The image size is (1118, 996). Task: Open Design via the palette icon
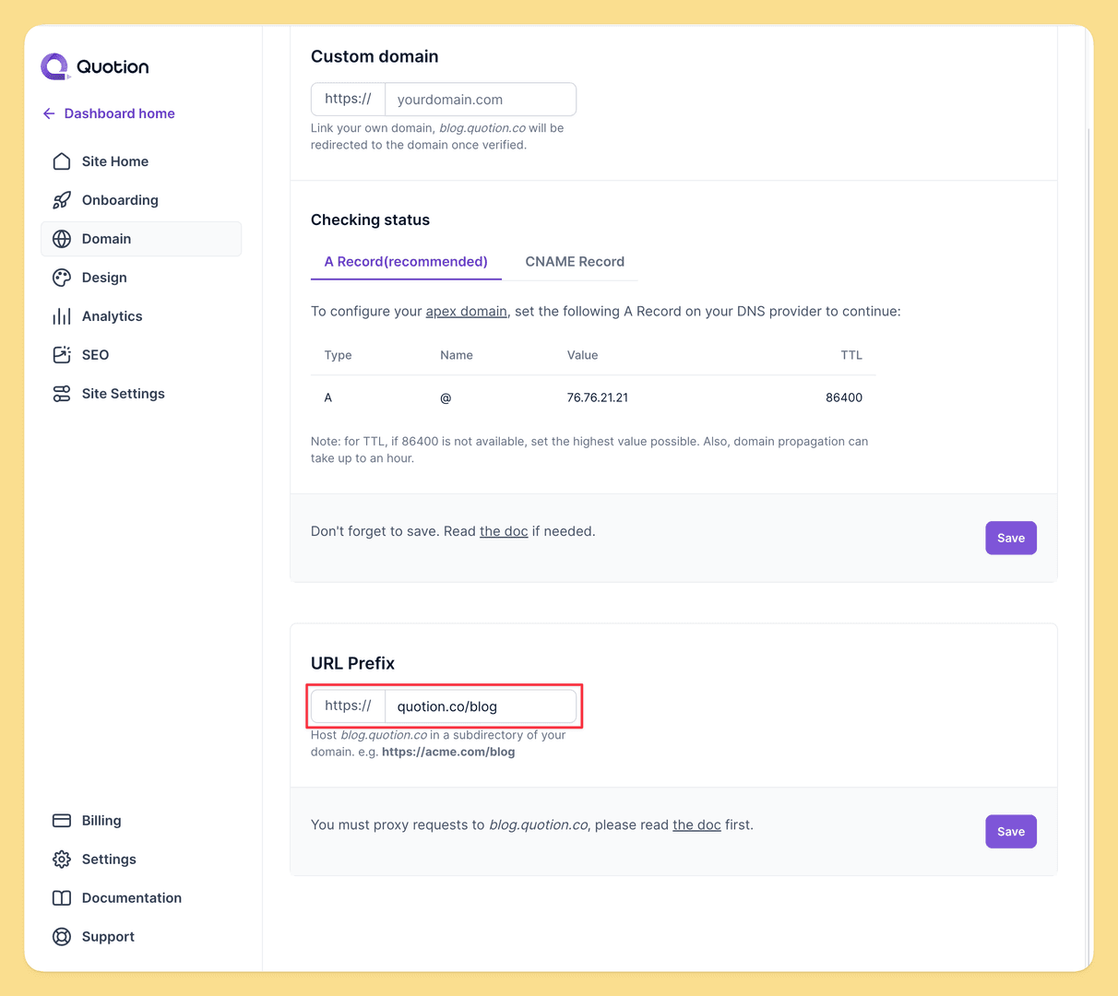pyautogui.click(x=61, y=278)
